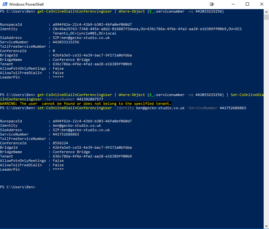269x229 pixels.
Task: Click the text "Tenants,DC=lync1e001,DC=local"
Action: [84, 33]
